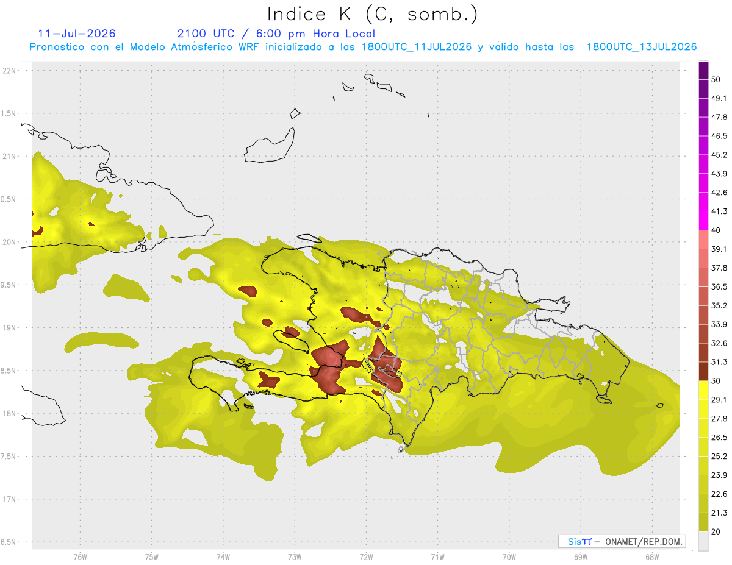Click the legend value "49.1"

(719, 98)
